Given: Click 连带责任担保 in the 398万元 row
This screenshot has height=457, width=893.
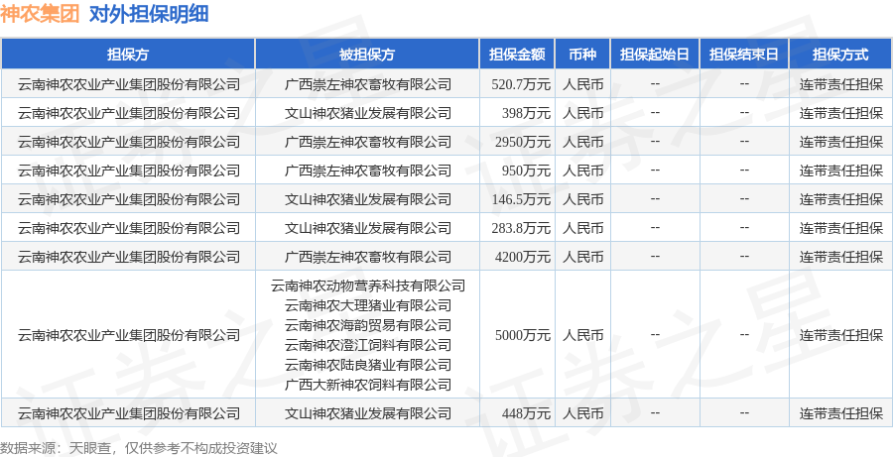Looking at the screenshot, I should (841, 113).
